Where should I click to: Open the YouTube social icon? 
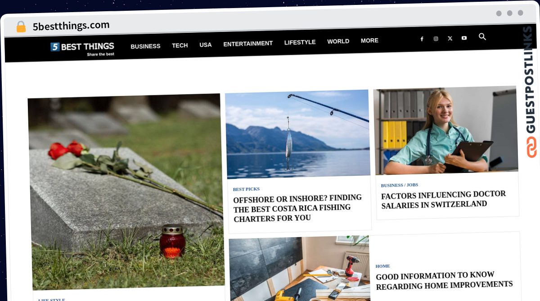click(464, 38)
